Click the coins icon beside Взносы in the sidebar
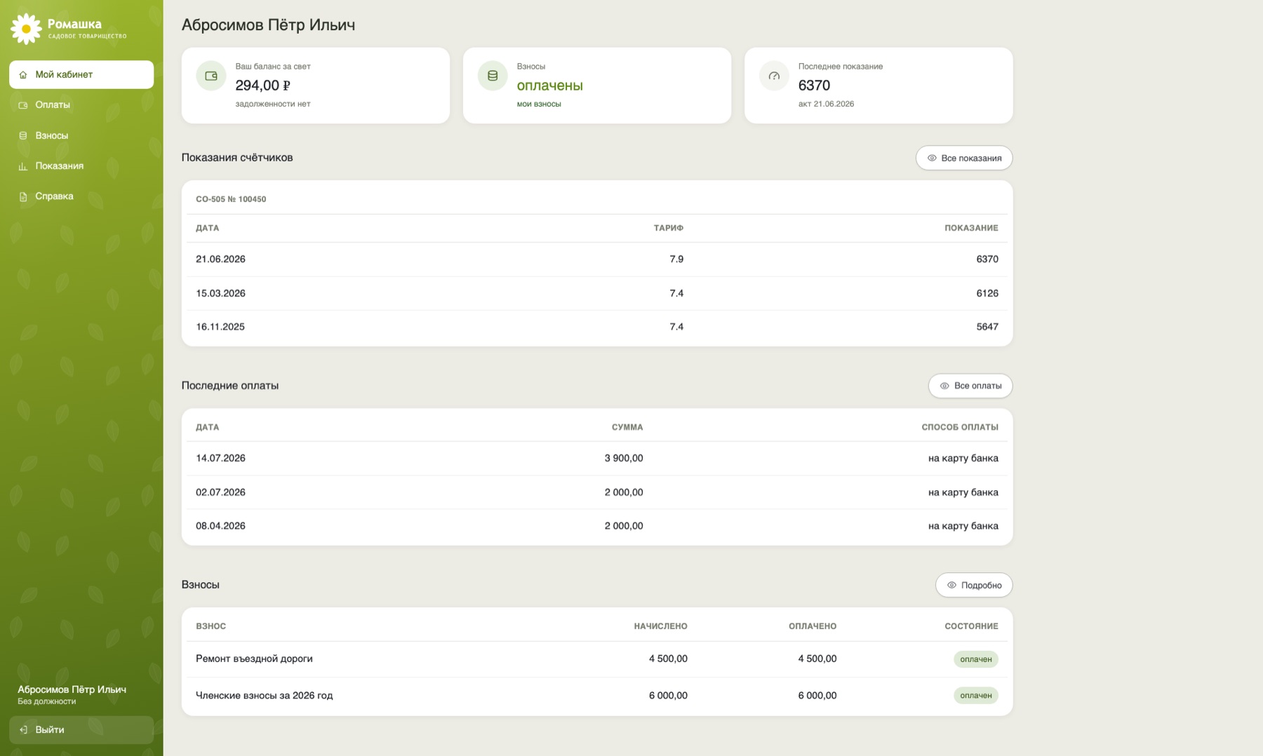 coord(23,136)
